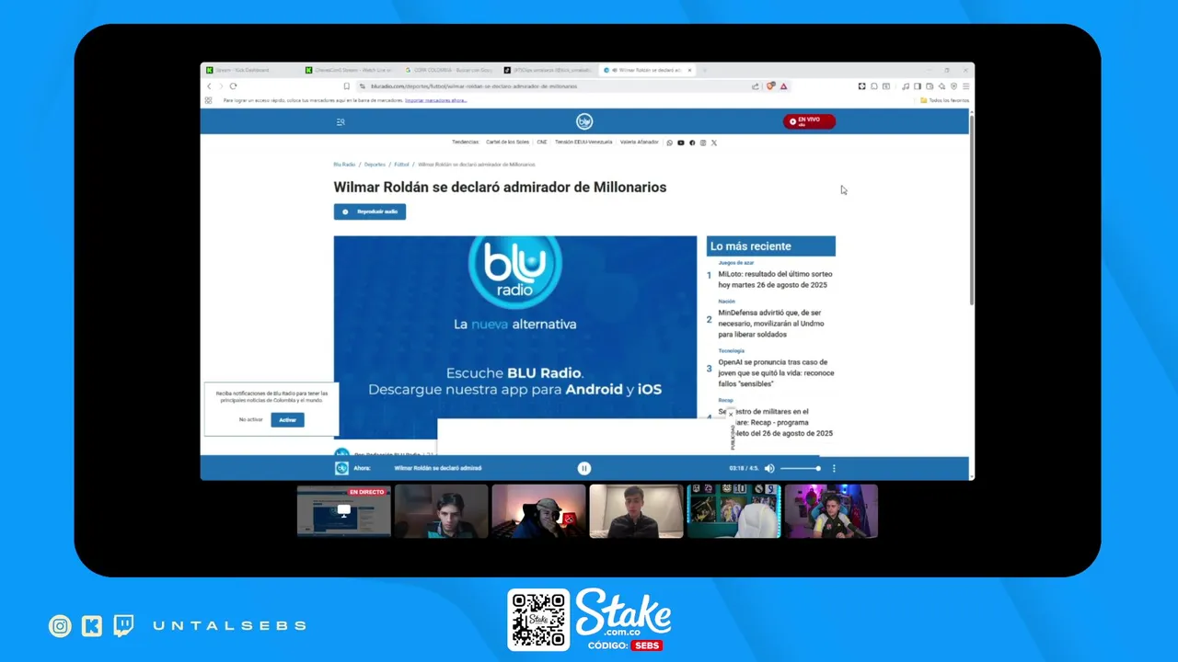Click the Brave Rewards triangle icon
This screenshot has width=1178, height=662.
[784, 86]
